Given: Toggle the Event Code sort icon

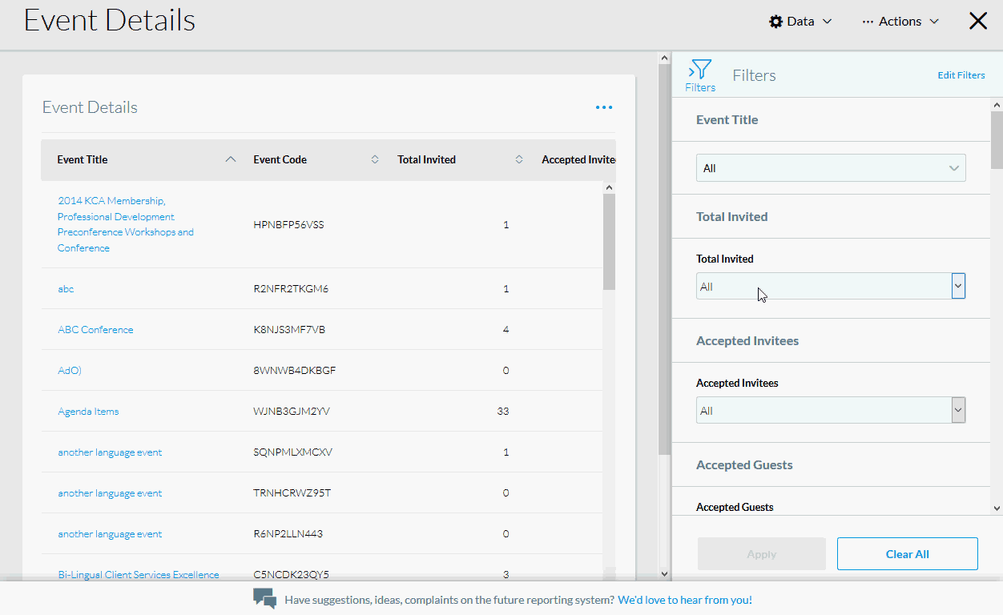Looking at the screenshot, I should point(374,159).
